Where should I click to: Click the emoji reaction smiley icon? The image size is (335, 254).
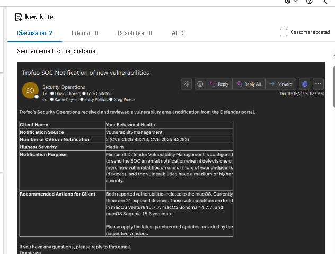[x=200, y=84]
